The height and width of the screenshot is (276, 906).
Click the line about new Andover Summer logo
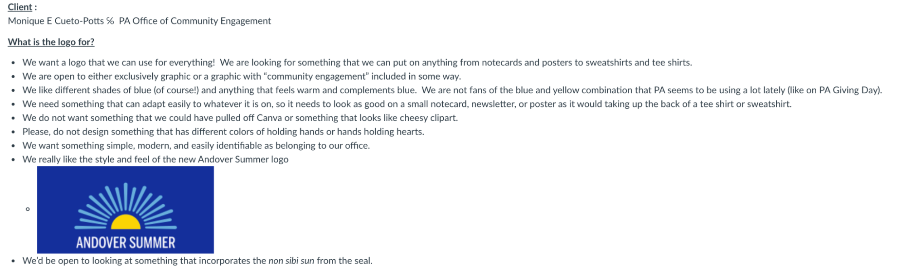(x=155, y=159)
